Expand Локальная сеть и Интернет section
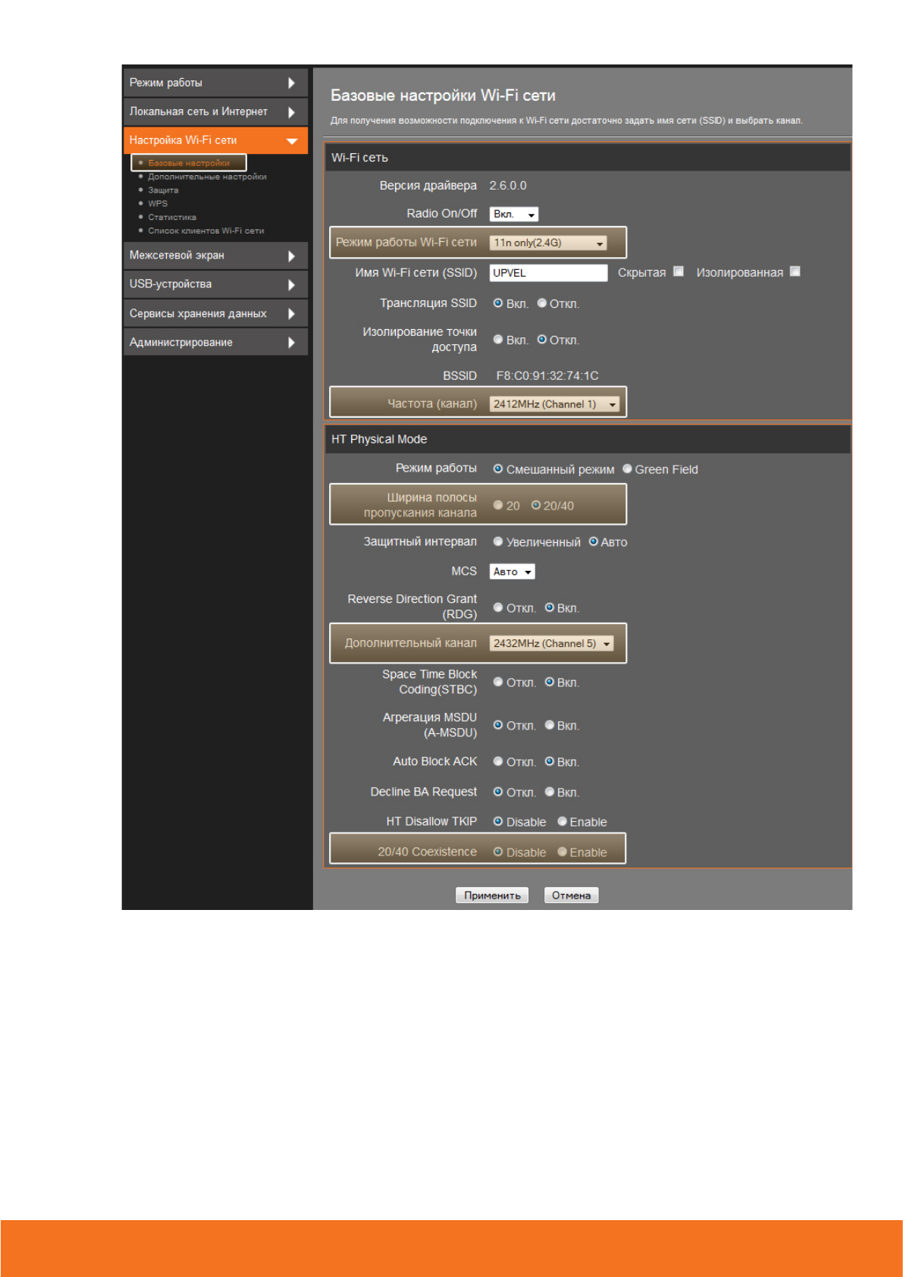 pyautogui.click(x=291, y=112)
